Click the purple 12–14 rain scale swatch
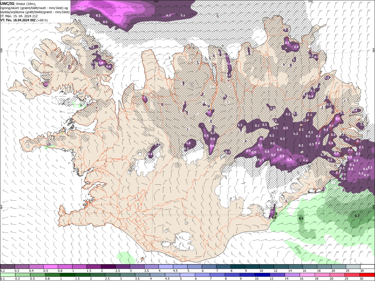 tap(277, 275)
